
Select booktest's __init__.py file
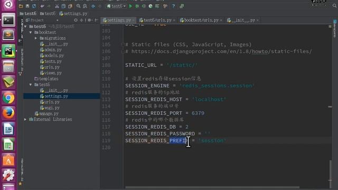pyautogui.click(x=54, y=44)
